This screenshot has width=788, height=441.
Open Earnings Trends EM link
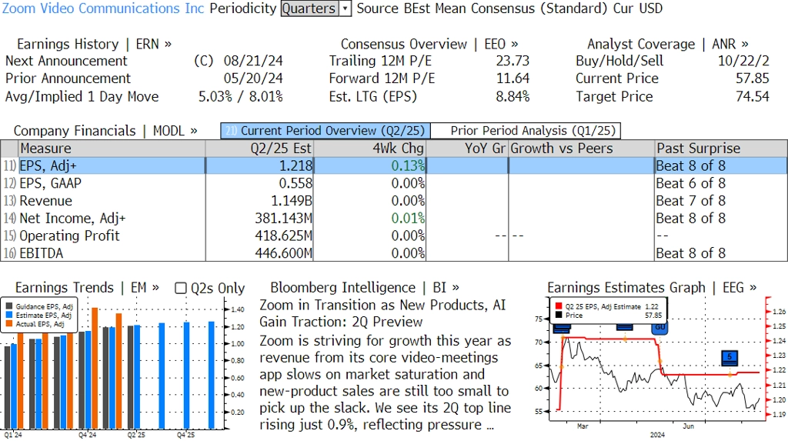click(x=88, y=288)
